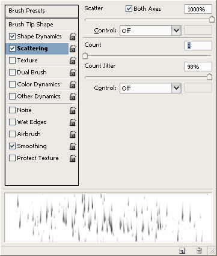Toggle lock icon for Texture
This screenshot has width=217, height=256.
tap(73, 61)
